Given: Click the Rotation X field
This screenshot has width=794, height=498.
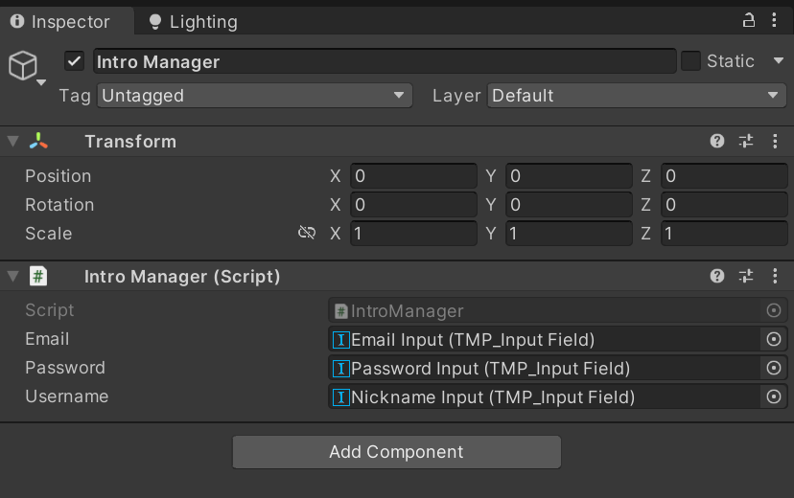Looking at the screenshot, I should pyautogui.click(x=413, y=204).
